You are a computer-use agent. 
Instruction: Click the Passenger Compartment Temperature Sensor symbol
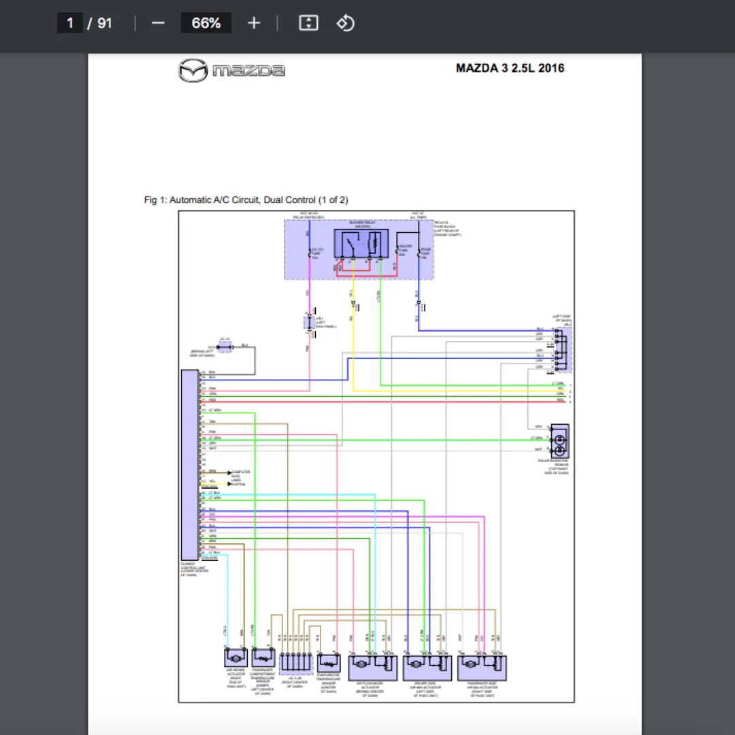262,657
